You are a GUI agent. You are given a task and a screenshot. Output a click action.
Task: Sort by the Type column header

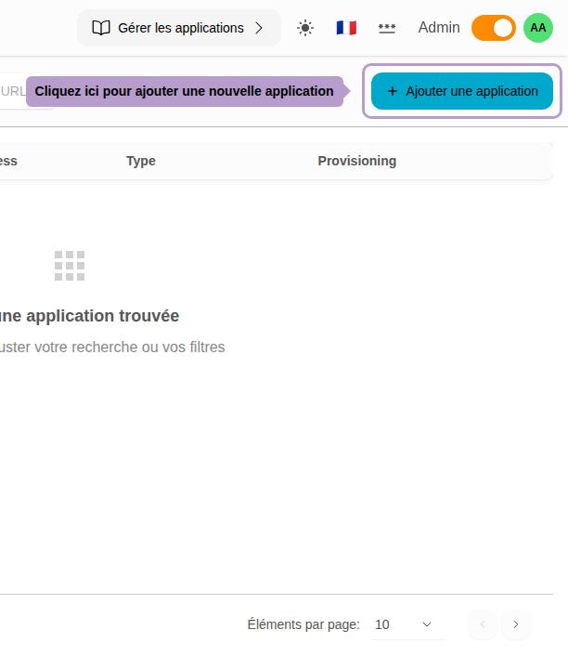point(141,161)
